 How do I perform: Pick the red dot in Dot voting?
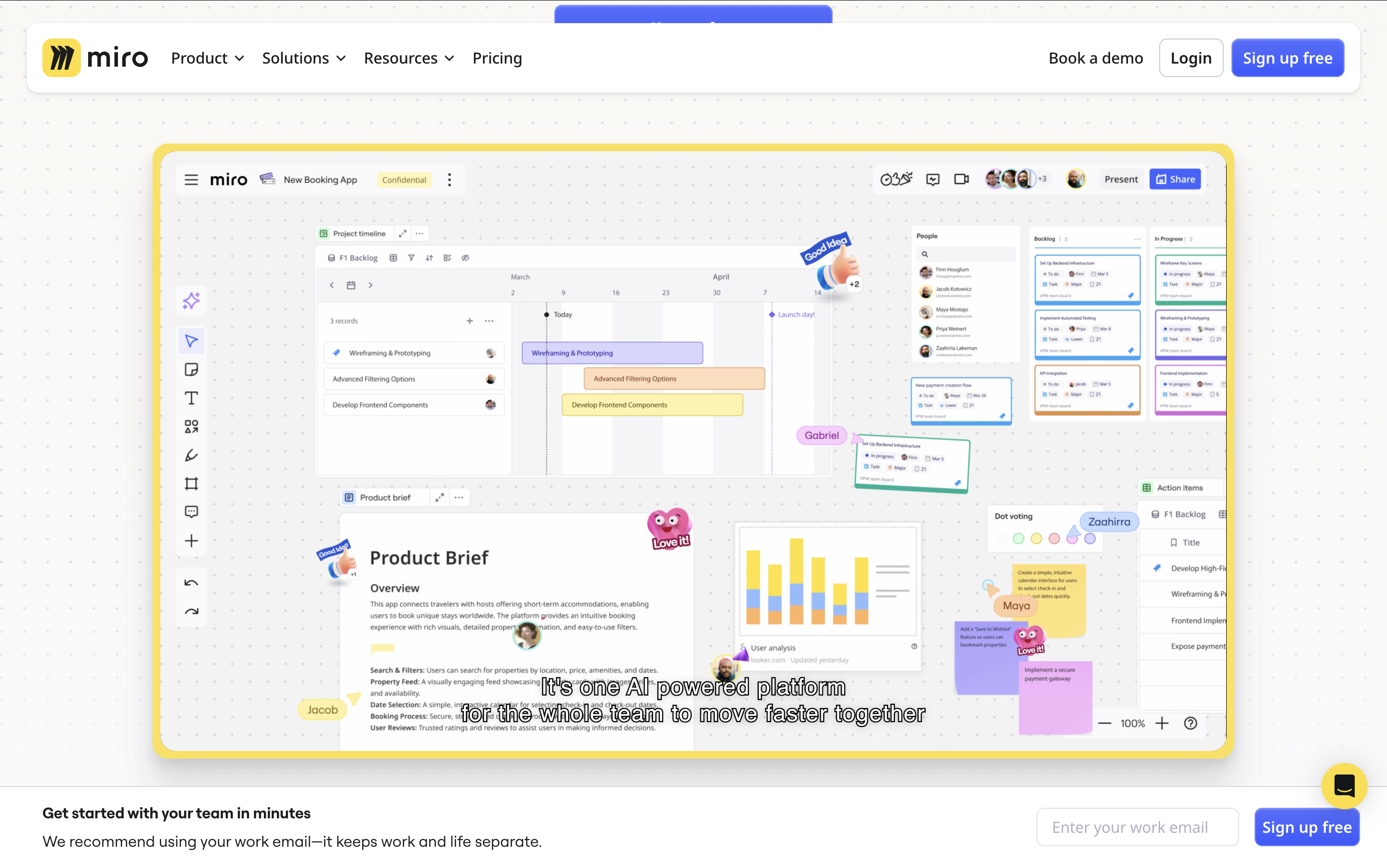(1054, 539)
